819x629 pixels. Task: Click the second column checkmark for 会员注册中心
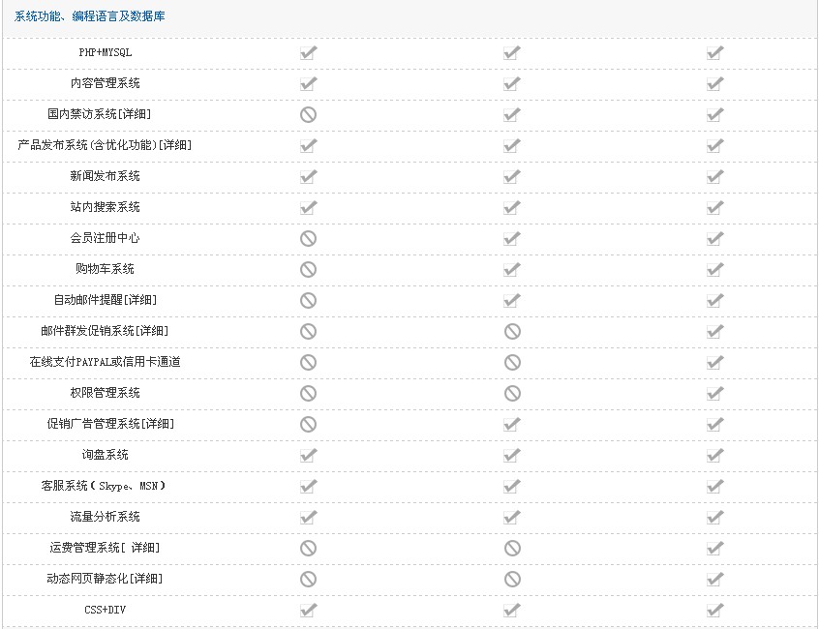512,239
